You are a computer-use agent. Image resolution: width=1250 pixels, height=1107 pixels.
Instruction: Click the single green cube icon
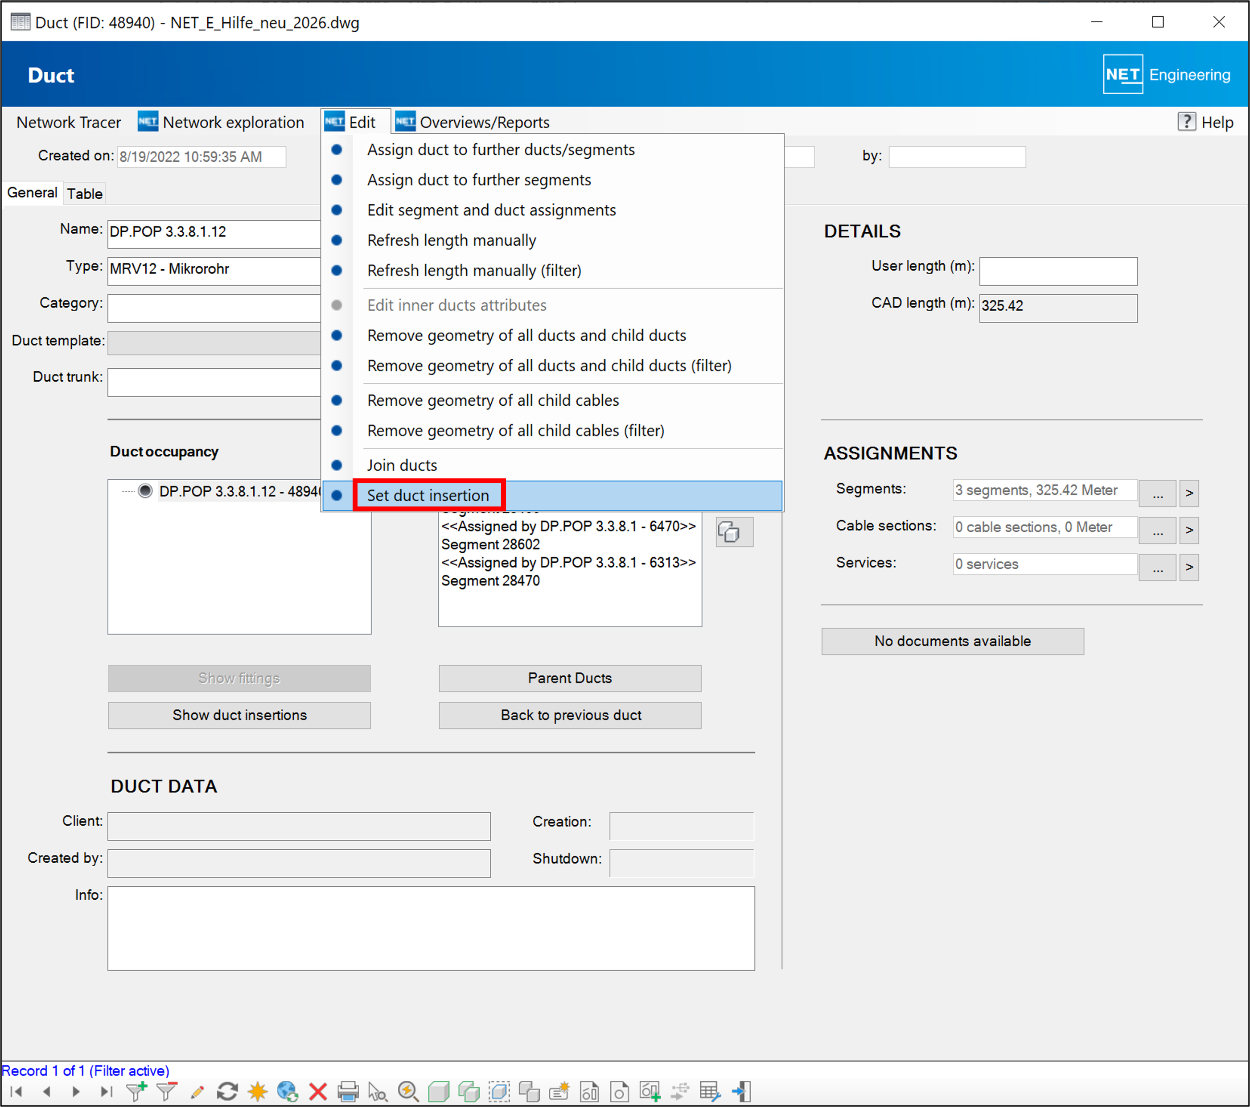[439, 1092]
